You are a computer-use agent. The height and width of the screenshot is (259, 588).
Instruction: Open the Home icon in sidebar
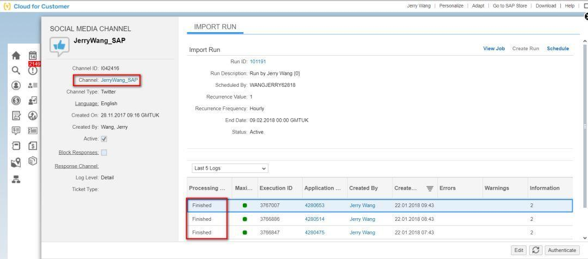[x=16, y=56]
